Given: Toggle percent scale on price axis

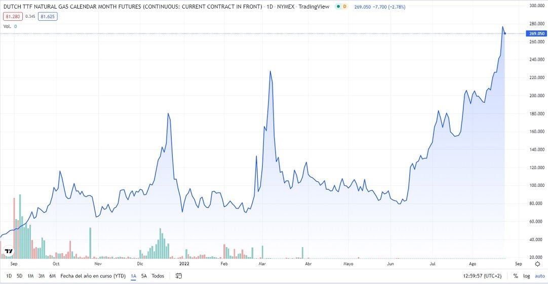Looking at the screenshot, I should [516, 276].
